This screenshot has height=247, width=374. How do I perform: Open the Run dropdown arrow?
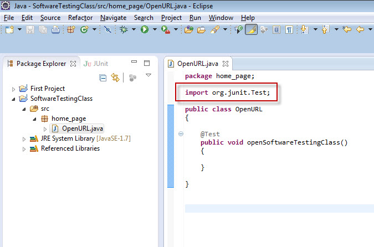[155, 29]
